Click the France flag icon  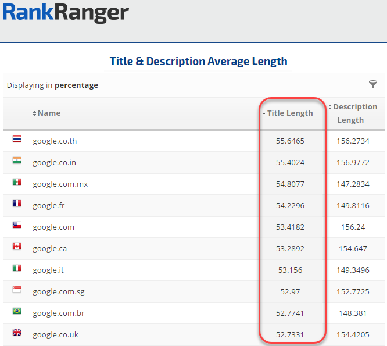click(17, 204)
